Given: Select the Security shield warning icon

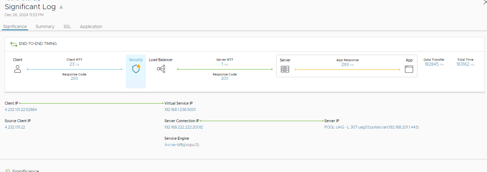Looking at the screenshot, I should pyautogui.click(x=136, y=68).
